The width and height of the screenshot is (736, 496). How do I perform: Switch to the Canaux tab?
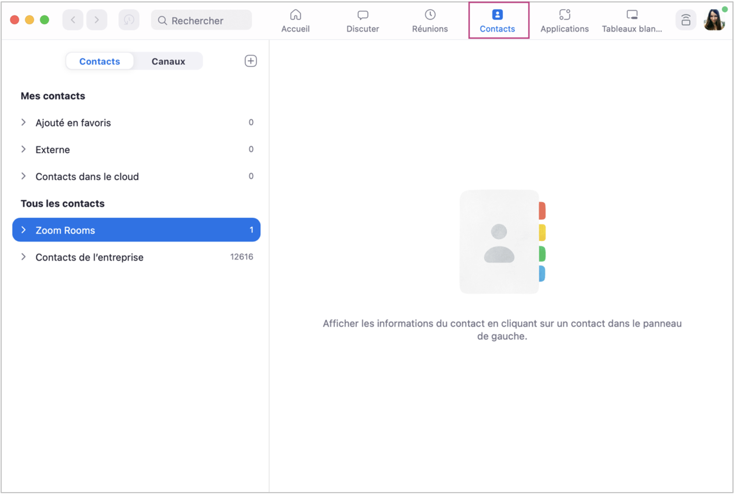click(x=168, y=61)
